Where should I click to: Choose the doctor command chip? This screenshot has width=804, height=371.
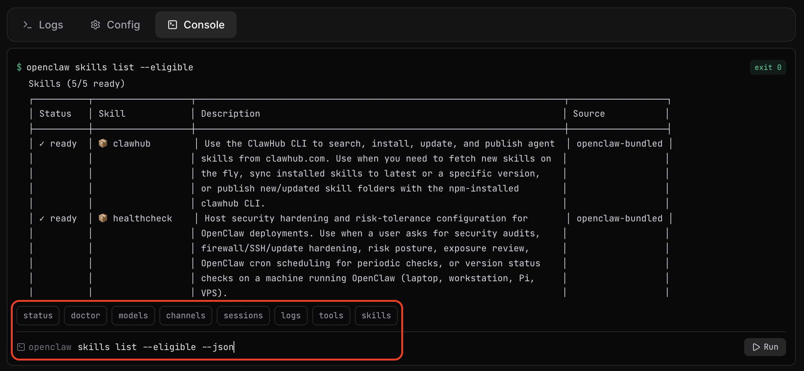pos(85,315)
